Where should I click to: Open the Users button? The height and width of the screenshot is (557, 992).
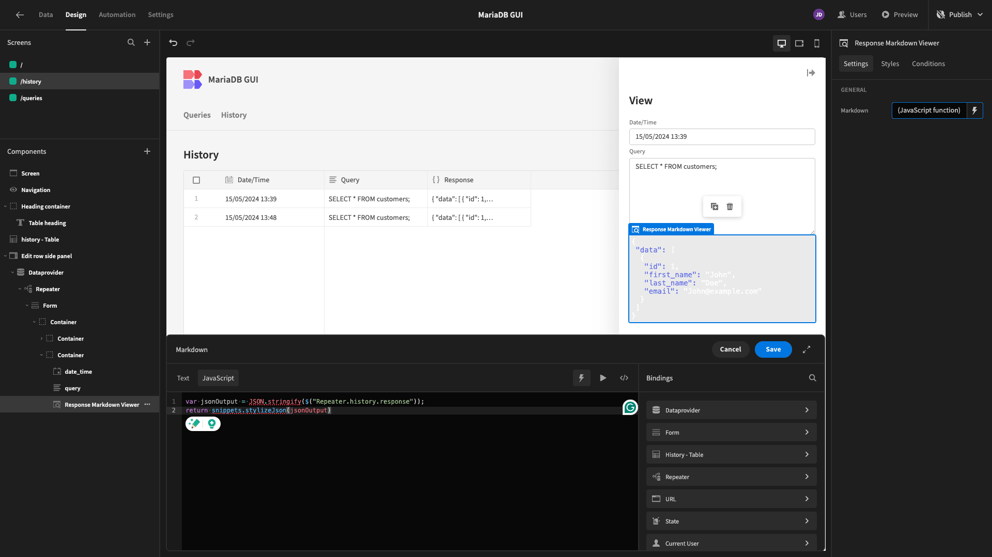point(852,15)
